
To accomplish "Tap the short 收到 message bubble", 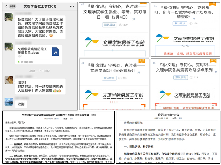I will pyautogui.click(x=21, y=104).
